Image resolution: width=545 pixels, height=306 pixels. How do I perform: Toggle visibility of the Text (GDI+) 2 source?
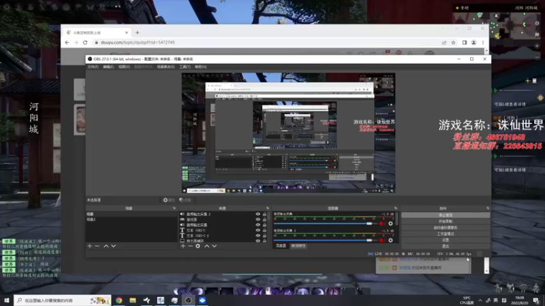click(258, 235)
